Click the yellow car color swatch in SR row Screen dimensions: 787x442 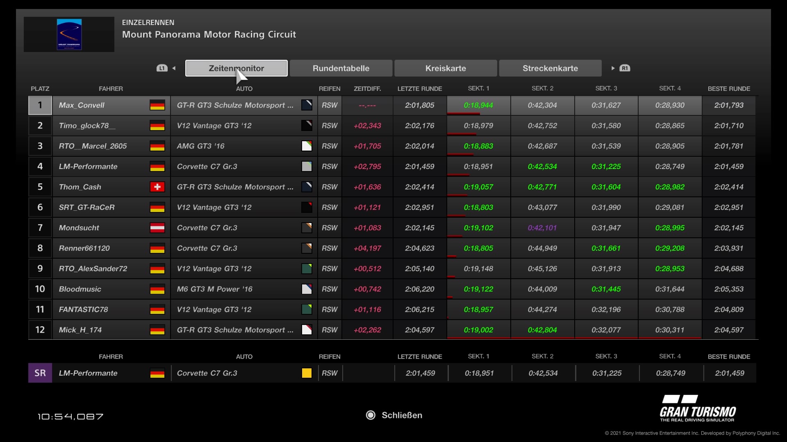click(x=307, y=373)
